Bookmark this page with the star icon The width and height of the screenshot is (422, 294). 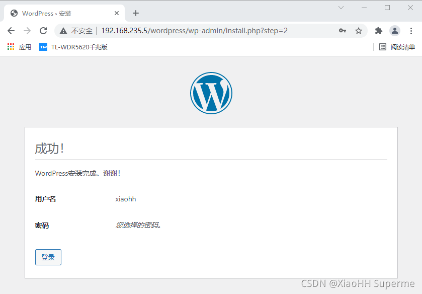pyautogui.click(x=359, y=31)
